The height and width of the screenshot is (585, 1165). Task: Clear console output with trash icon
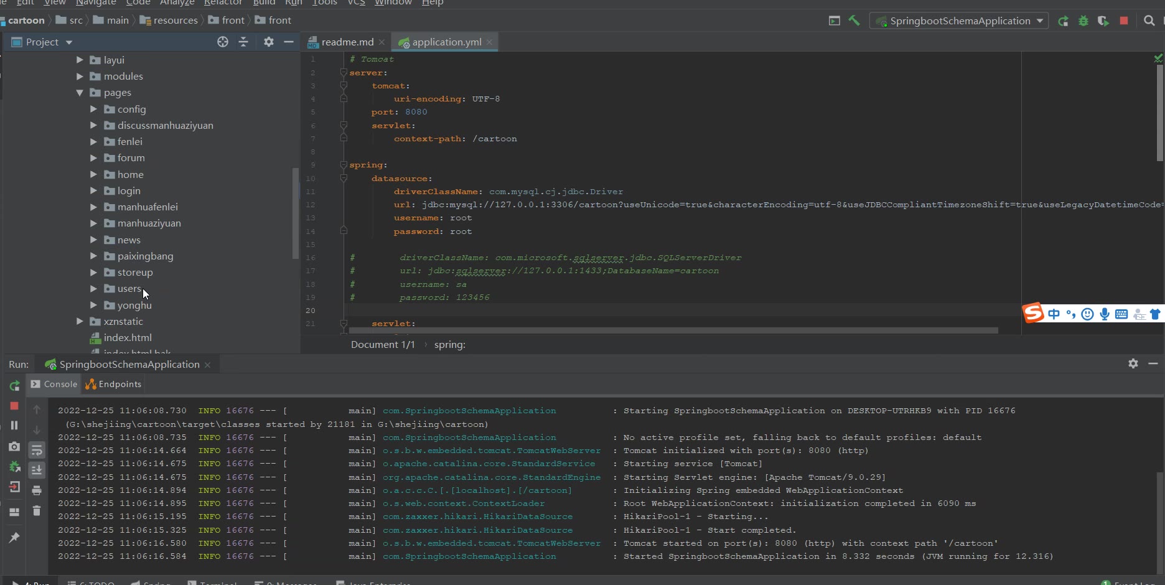coord(37,510)
